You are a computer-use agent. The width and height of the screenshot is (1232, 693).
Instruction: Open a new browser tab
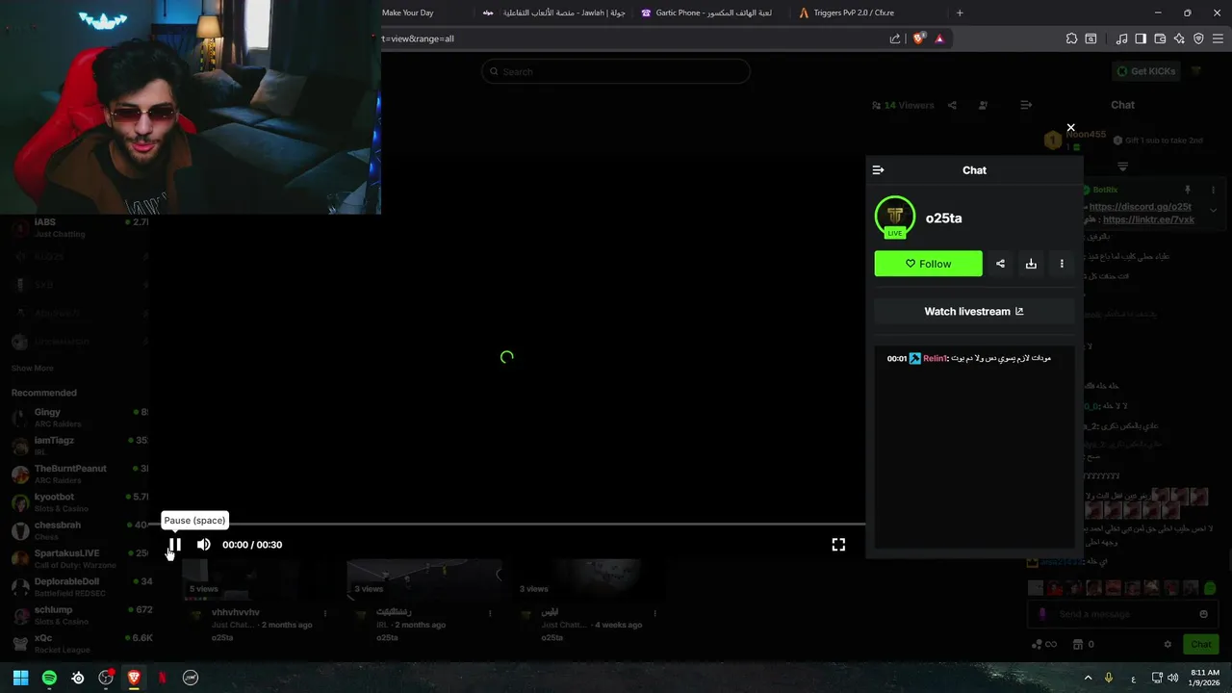click(x=960, y=13)
